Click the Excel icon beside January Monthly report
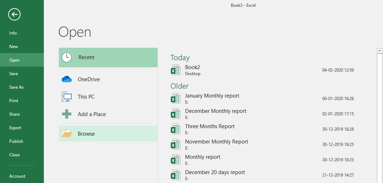Image resolution: width=383 pixels, height=183 pixels. (175, 99)
